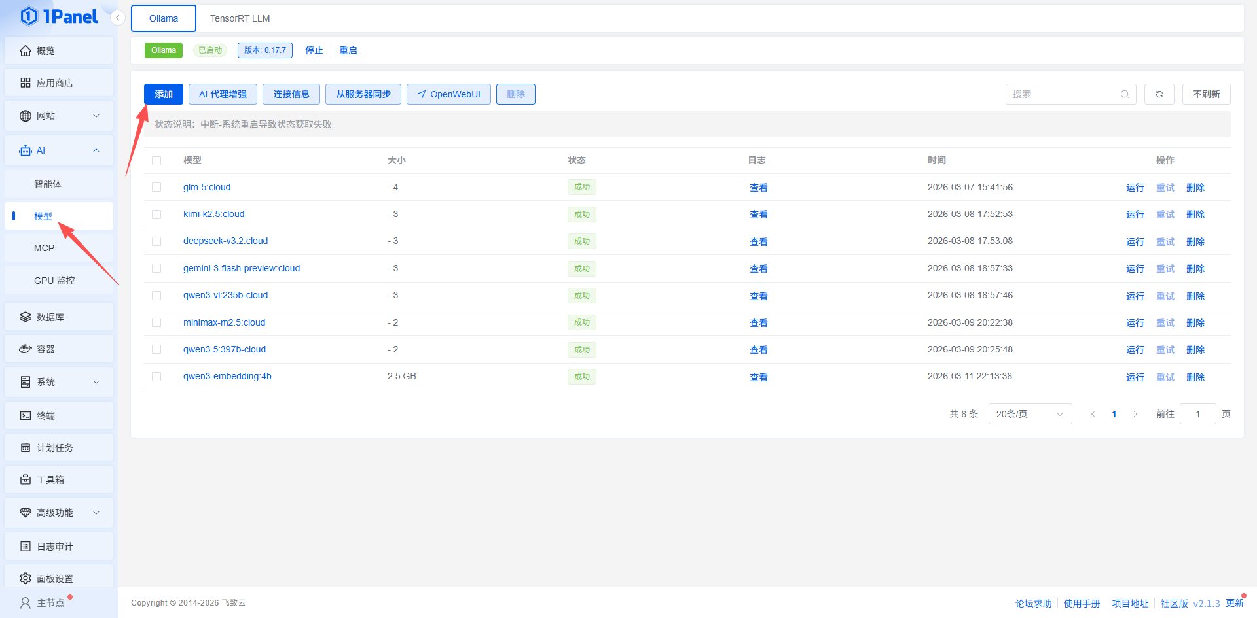This screenshot has width=1257, height=618.
Task: Delete 删除 the qwen3-embedding:4b model
Action: [x=1195, y=377]
